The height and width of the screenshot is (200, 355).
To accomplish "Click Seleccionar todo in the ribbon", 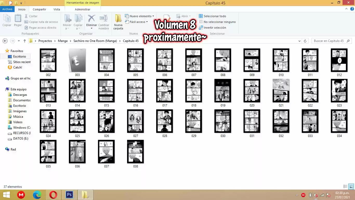I will pos(212,16).
